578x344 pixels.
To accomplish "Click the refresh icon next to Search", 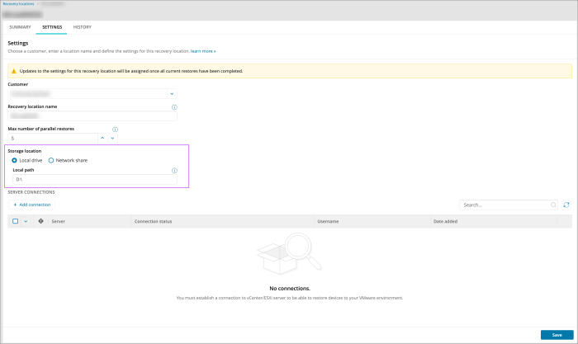I will [566, 205].
